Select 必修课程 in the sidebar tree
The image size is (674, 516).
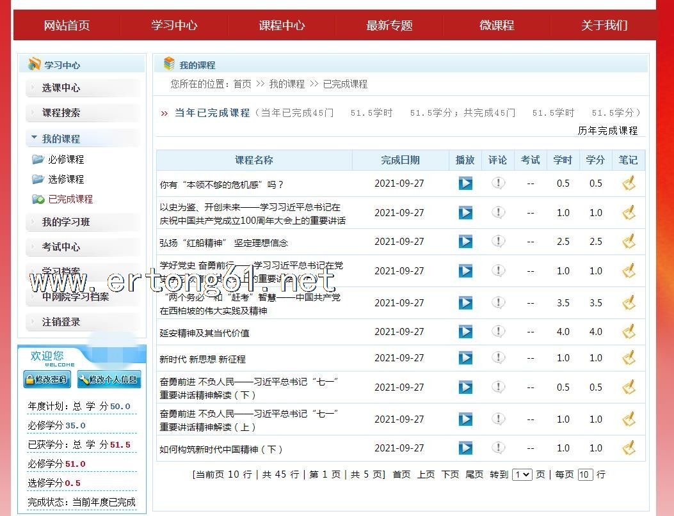[x=66, y=160]
